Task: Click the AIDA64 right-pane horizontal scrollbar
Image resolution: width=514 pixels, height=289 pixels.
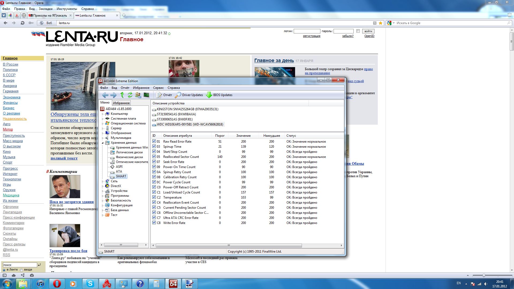Action: 229,245
